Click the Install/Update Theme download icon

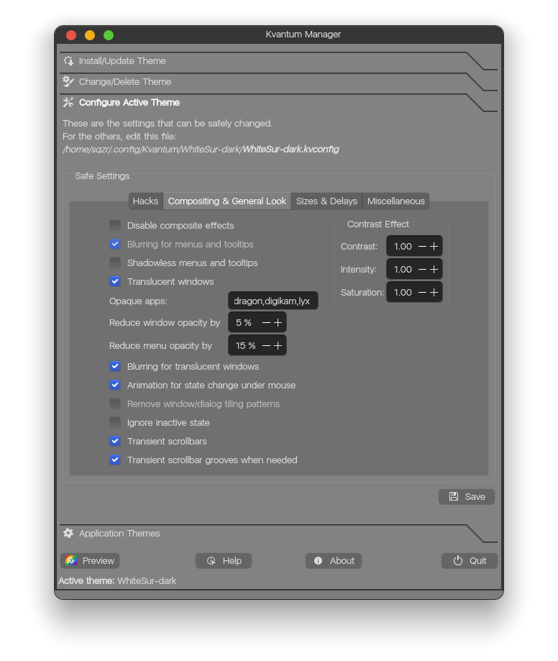(x=68, y=60)
